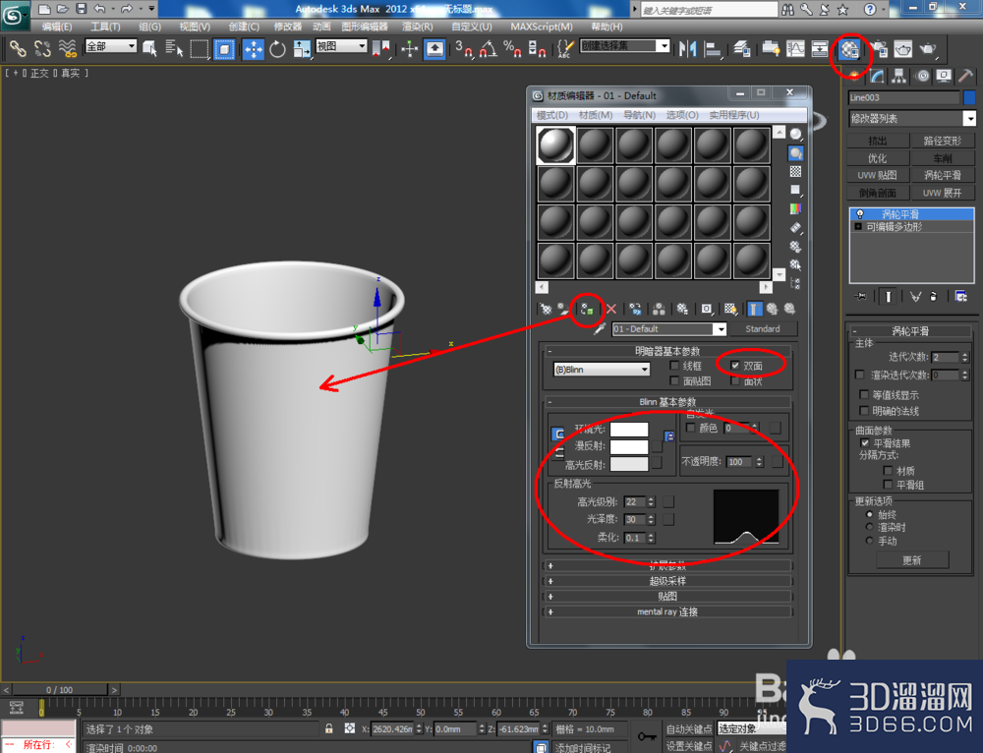Click the Select and Link chain icon
The width and height of the screenshot is (983, 753).
[18, 49]
